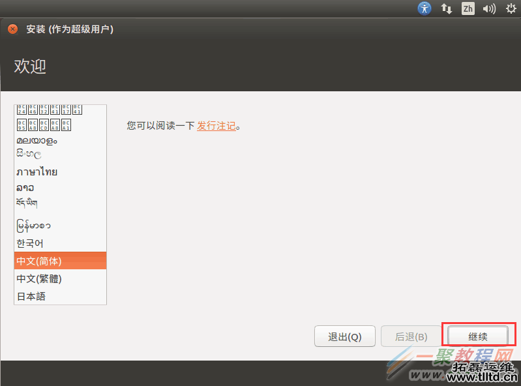Open the sound volume indicator

489,8
